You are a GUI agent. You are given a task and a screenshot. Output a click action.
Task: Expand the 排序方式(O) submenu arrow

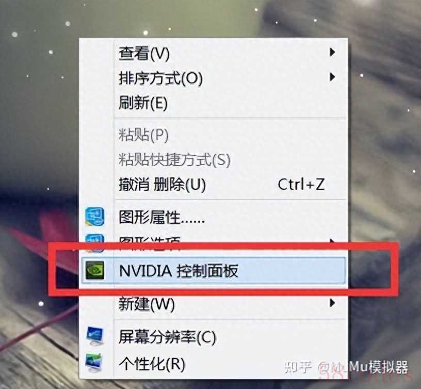(332, 77)
